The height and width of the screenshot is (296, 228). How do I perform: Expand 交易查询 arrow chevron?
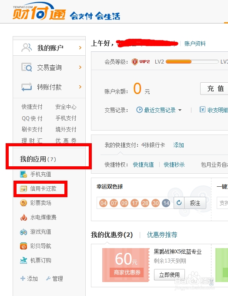pos(80,67)
